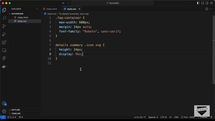Click line number 7 in the gutter
The image size is (215, 121).
(x=50, y=45)
